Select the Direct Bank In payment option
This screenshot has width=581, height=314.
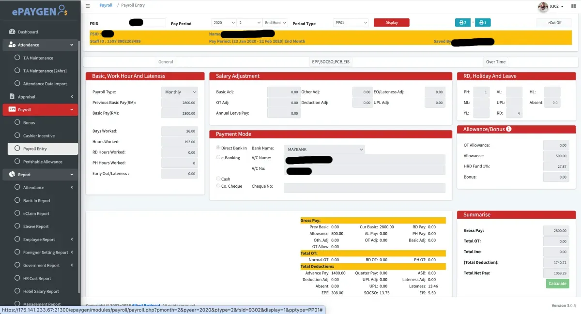pos(218,148)
